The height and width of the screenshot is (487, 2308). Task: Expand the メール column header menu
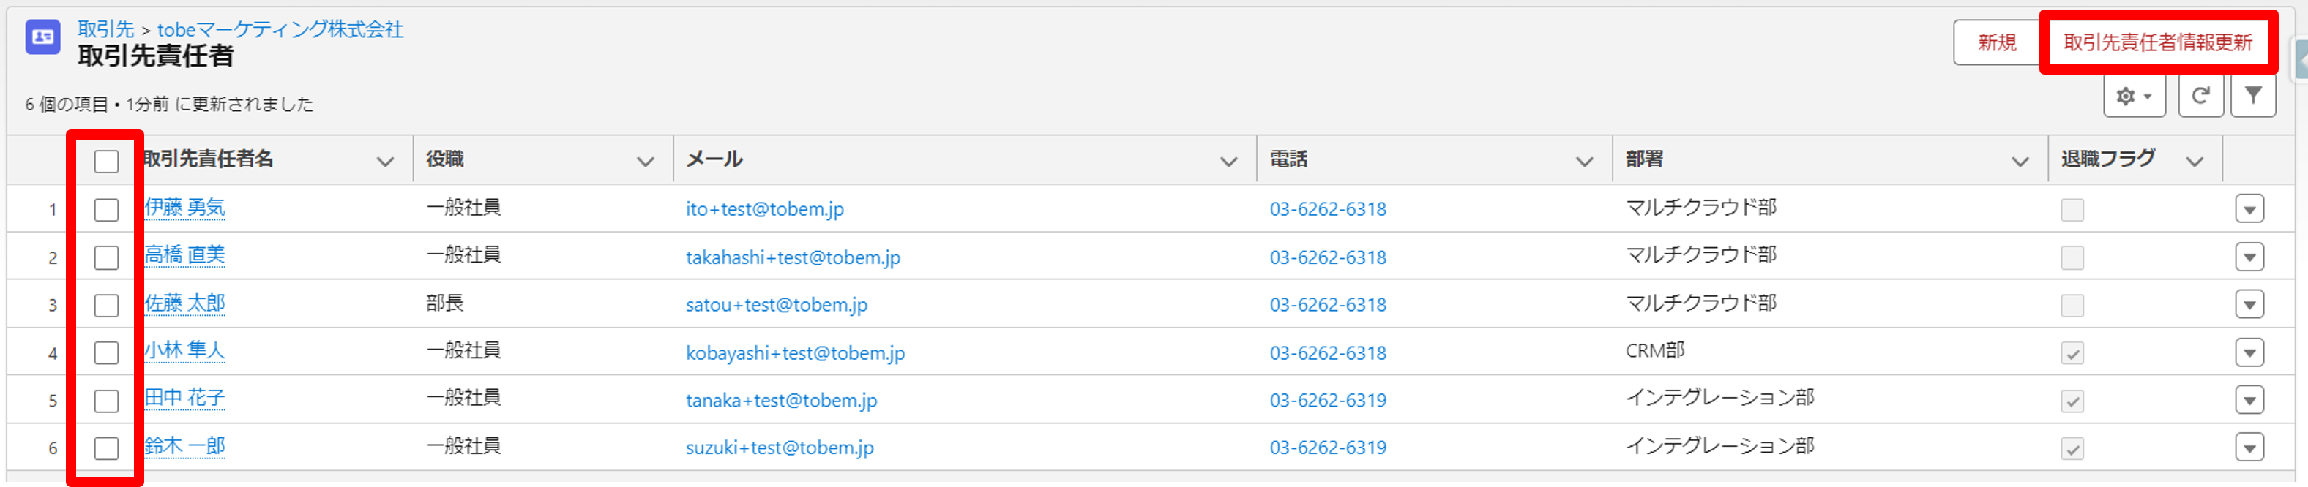1228,161
